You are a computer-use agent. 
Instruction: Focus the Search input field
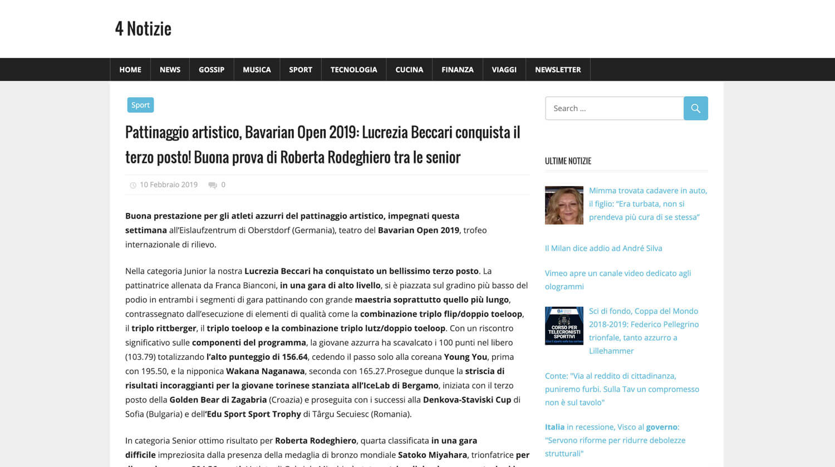(615, 108)
